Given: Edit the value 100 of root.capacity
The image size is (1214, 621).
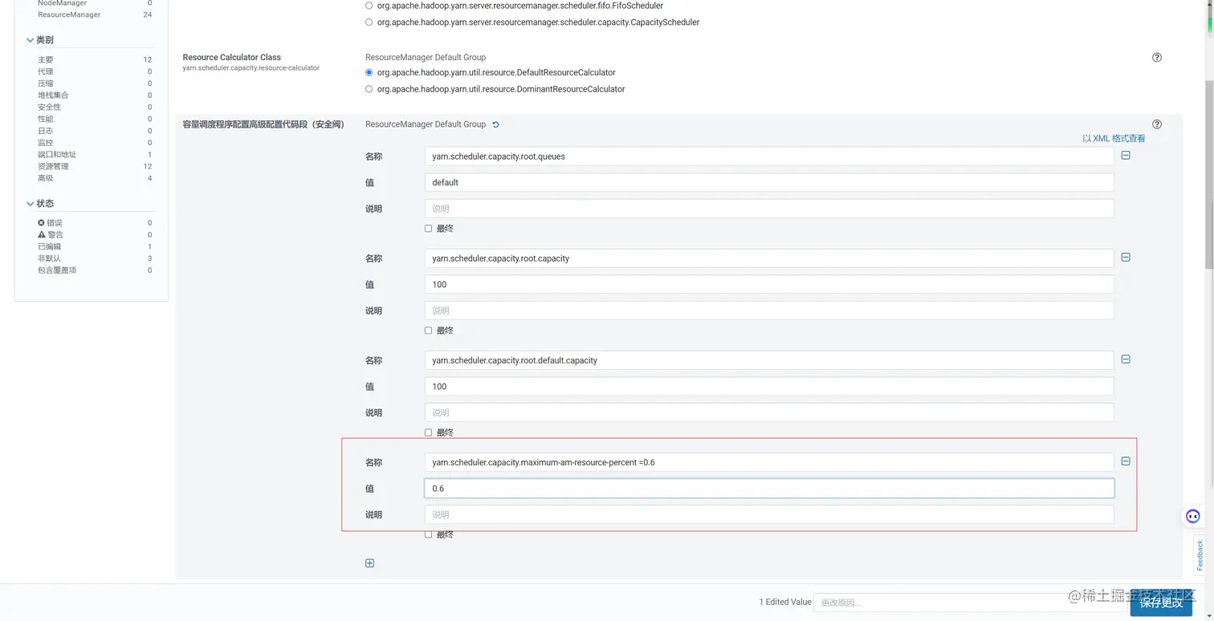Looking at the screenshot, I should 769,284.
